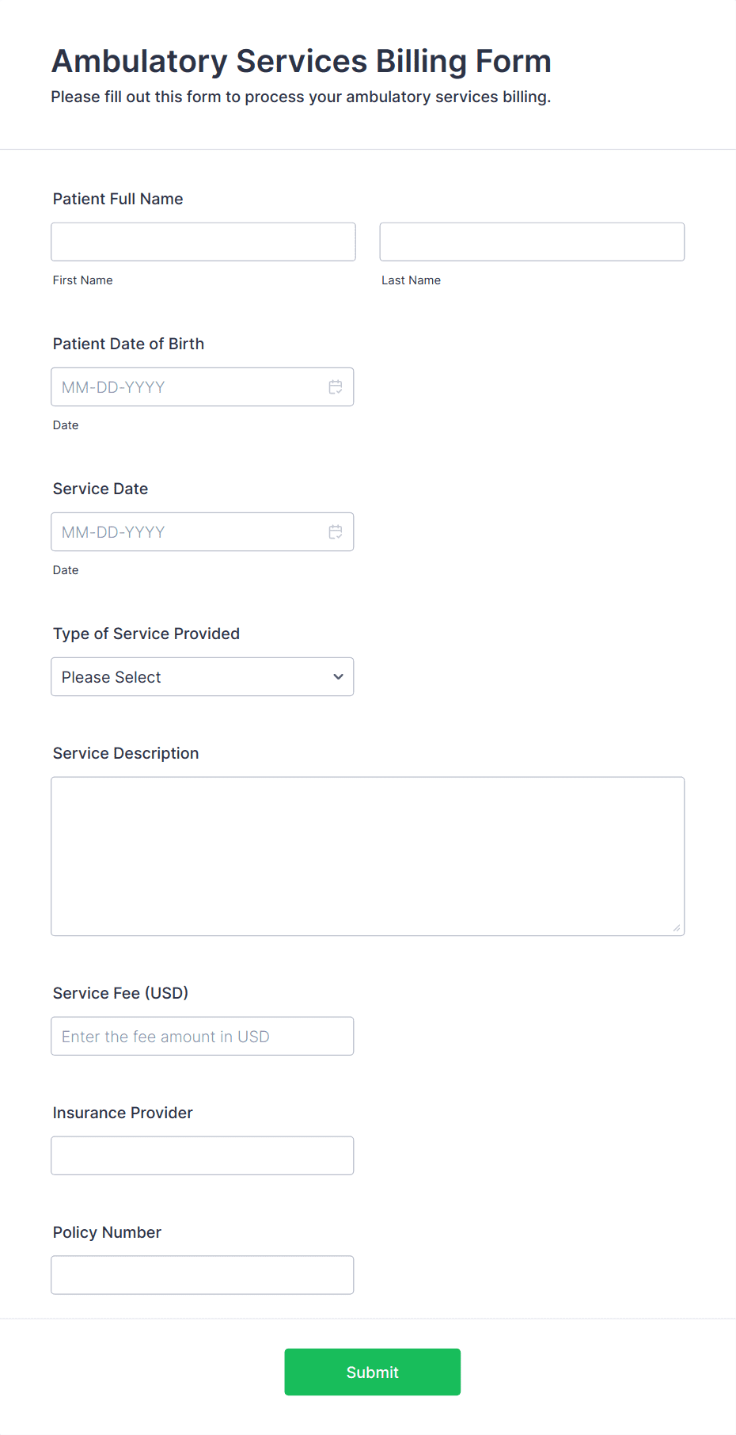
Task: Open calendar picker for Patient Date of Birth
Action: (x=336, y=387)
